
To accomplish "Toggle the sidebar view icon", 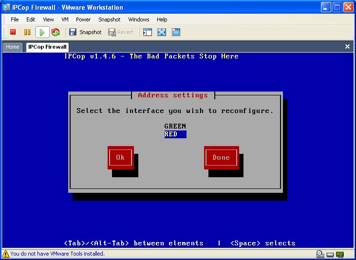I will pyautogui.click(x=148, y=32).
